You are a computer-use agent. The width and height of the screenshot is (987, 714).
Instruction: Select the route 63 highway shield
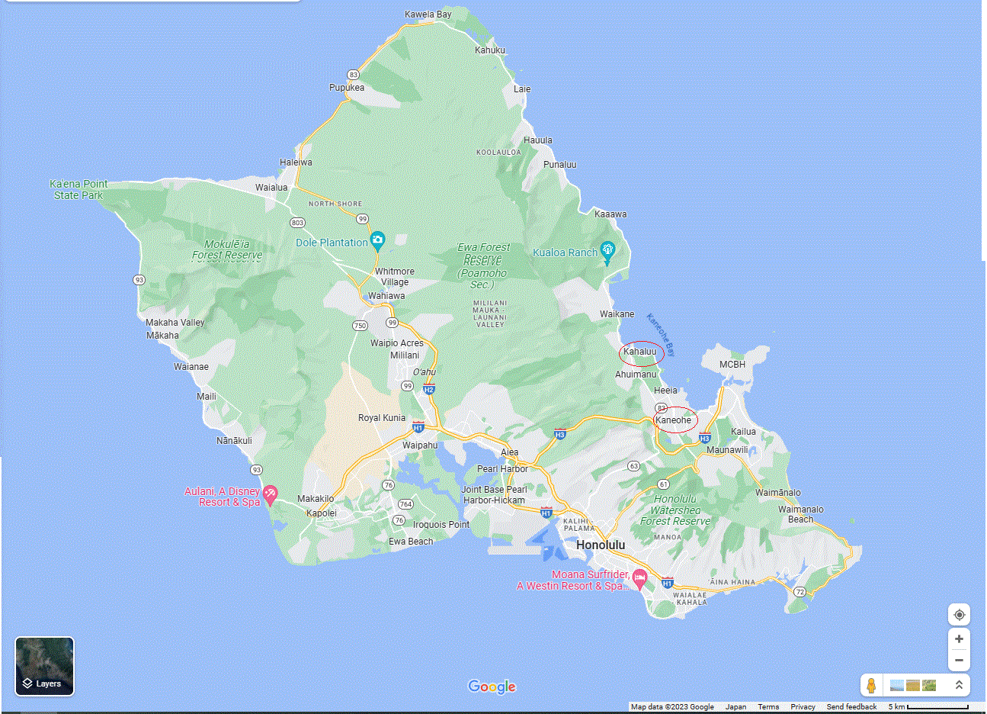[633, 466]
